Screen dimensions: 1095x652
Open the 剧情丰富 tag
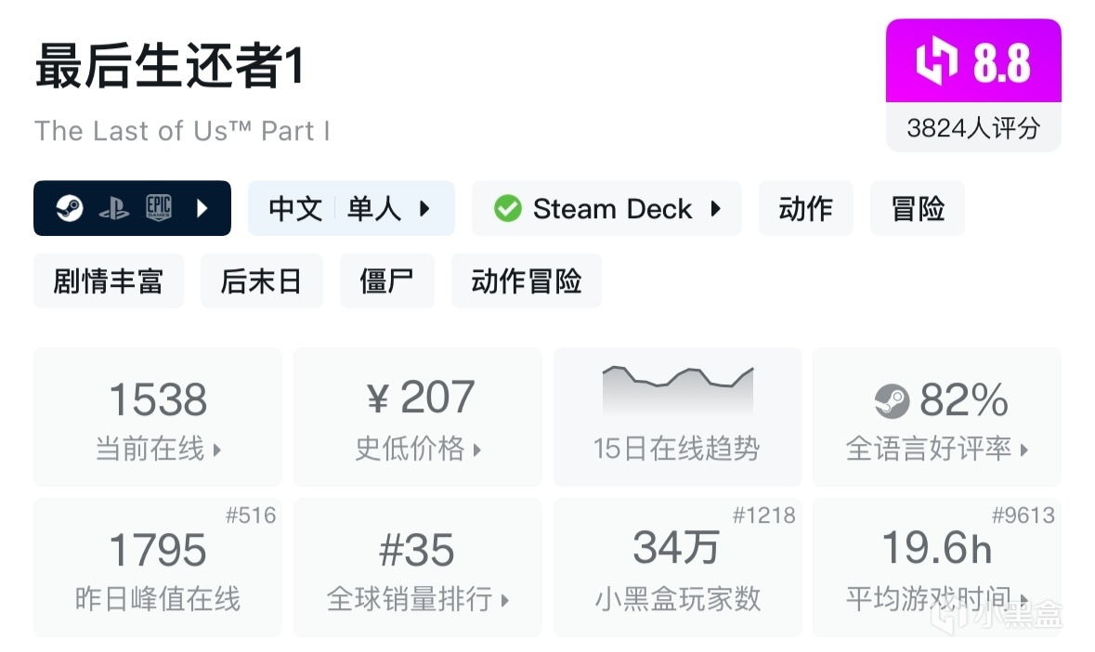108,280
